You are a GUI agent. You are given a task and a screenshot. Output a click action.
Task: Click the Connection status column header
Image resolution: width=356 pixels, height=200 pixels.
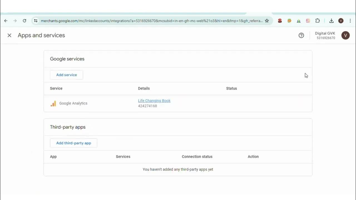pos(197,157)
